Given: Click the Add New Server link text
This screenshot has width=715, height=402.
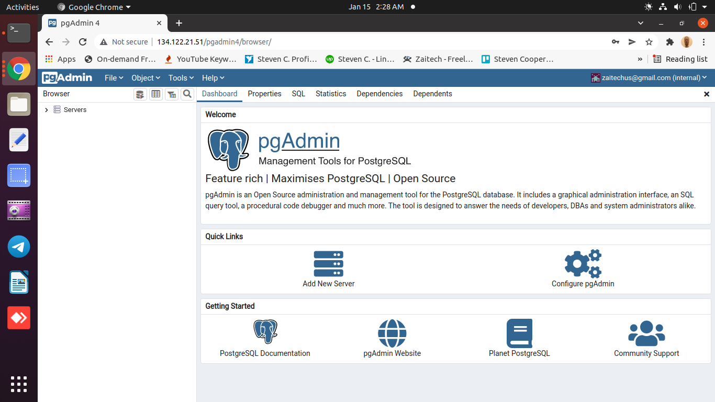Looking at the screenshot, I should tap(329, 284).
